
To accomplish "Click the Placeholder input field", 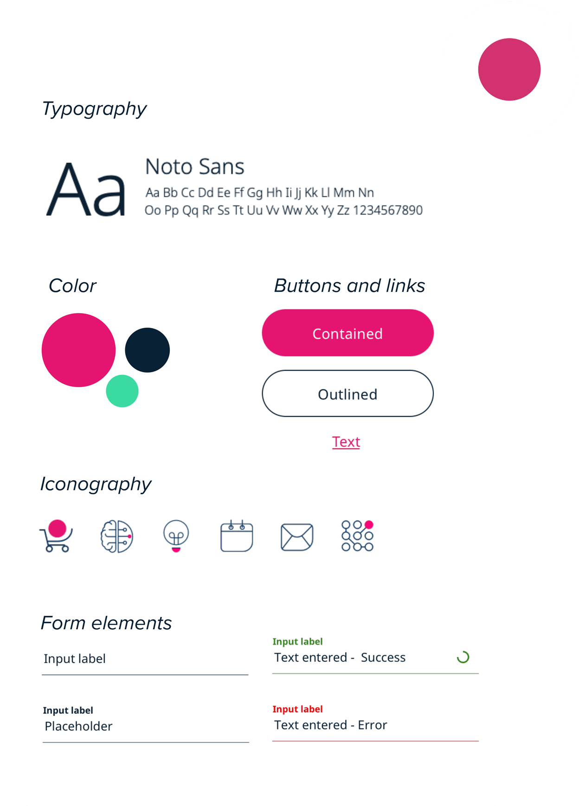I will tap(146, 724).
